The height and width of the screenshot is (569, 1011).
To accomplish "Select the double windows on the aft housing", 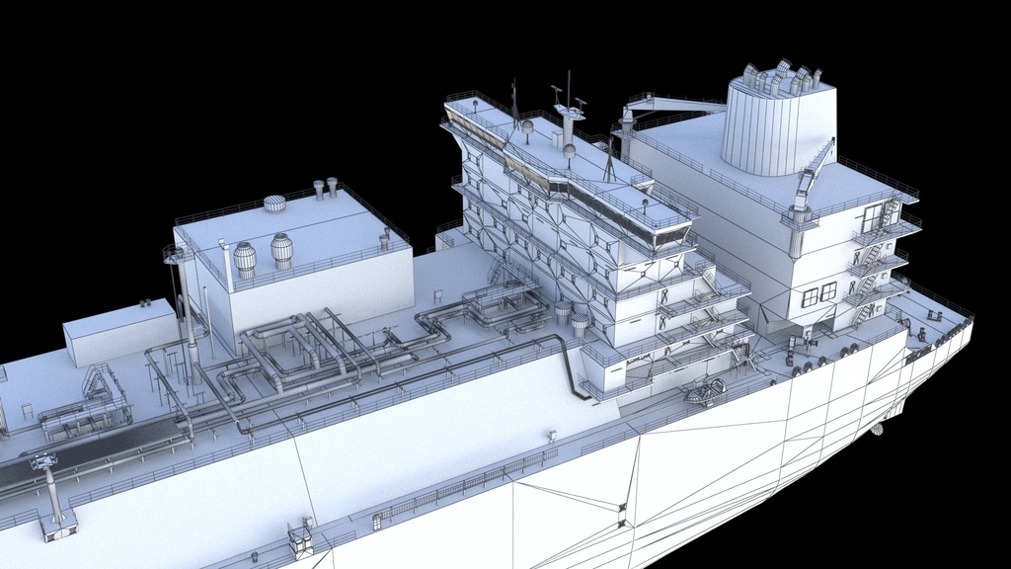I will (x=818, y=294).
